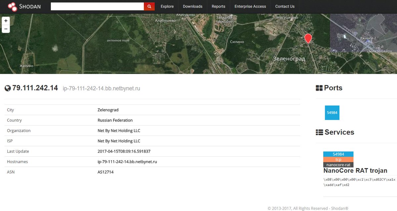
Task: Click the 54984 service label
Action: 338,154
